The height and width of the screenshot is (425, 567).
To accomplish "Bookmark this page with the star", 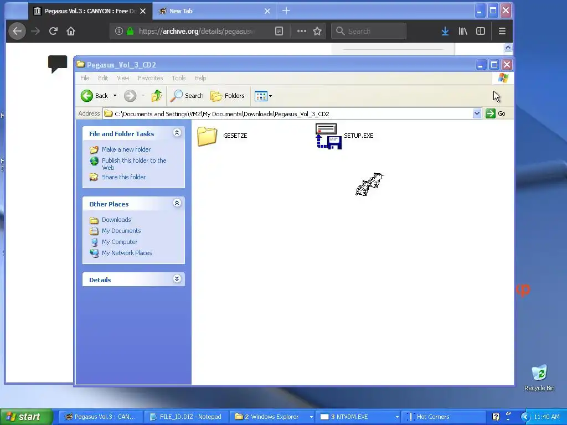I will coord(317,31).
